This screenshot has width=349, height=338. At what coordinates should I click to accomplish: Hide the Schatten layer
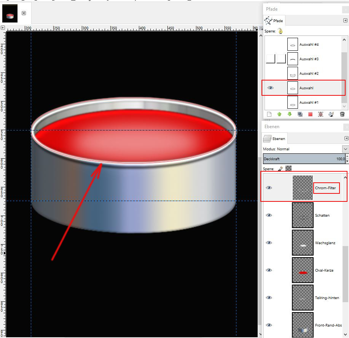pyautogui.click(x=269, y=215)
